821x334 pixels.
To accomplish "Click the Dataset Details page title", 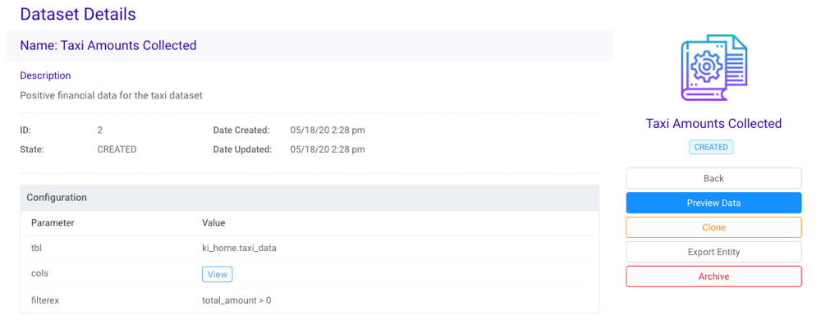I will (78, 14).
